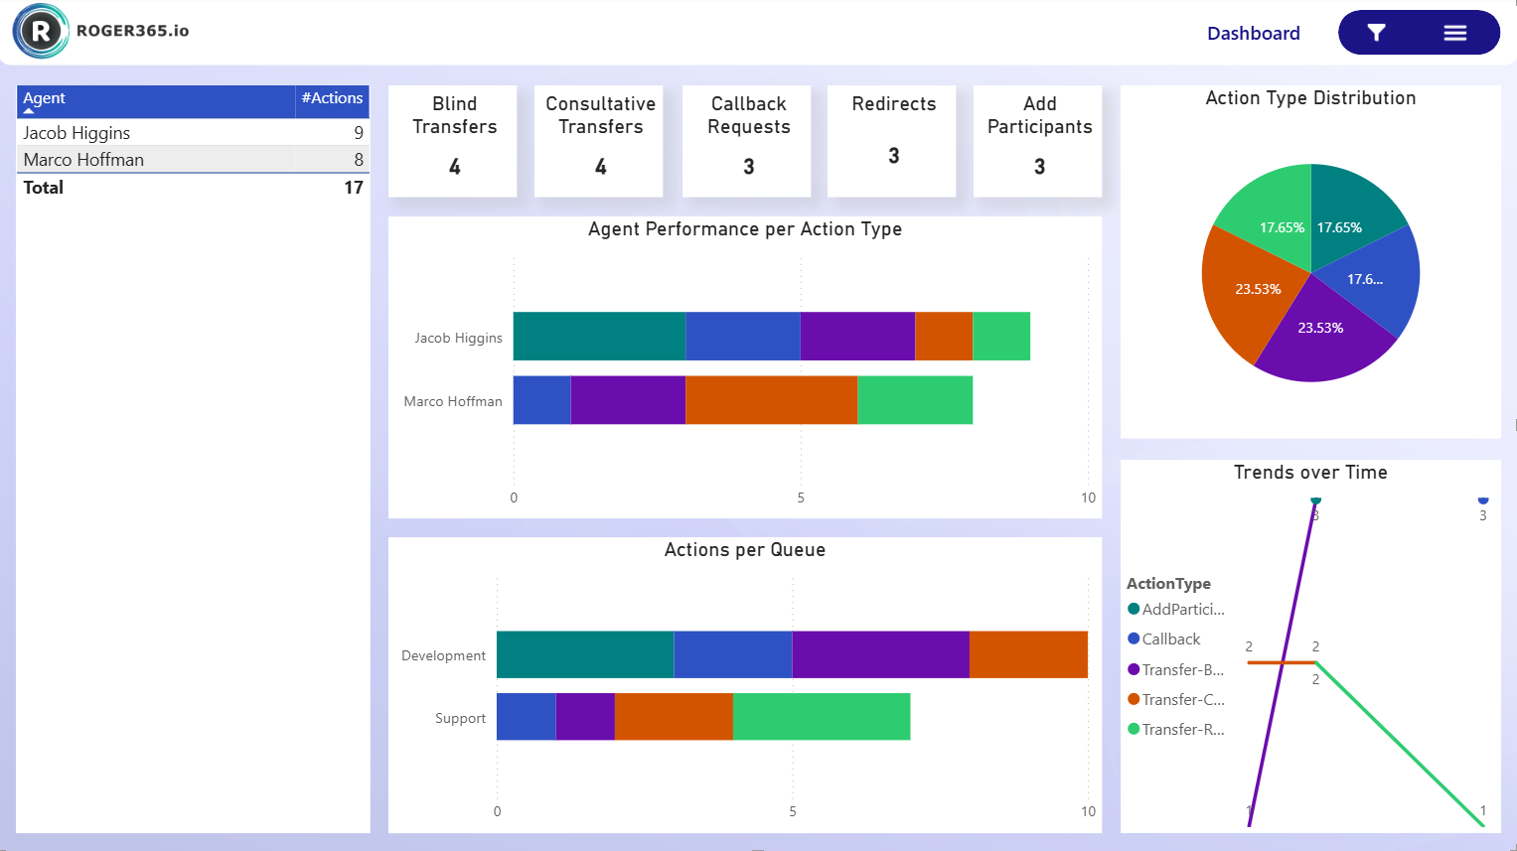Select the Jacob Higgins table row
This screenshot has width=1517, height=851.
[x=193, y=132]
